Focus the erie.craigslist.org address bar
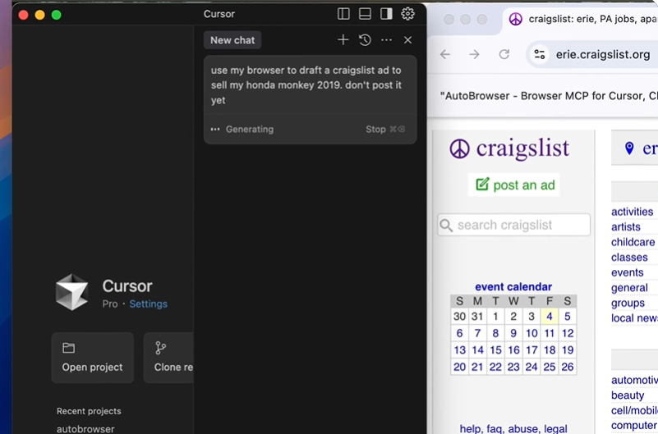 pyautogui.click(x=602, y=54)
